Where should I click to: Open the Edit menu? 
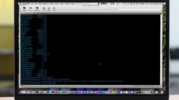click(x=36, y=4)
